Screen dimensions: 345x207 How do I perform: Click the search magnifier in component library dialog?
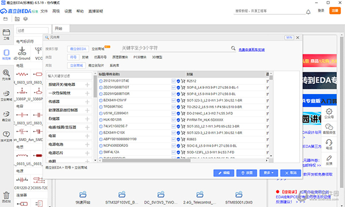(x=233, y=48)
